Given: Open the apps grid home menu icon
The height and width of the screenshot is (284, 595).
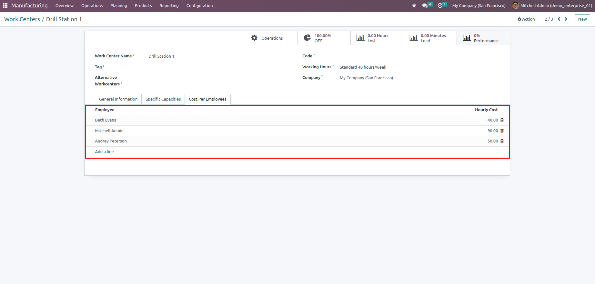Looking at the screenshot, I should click(x=5, y=5).
